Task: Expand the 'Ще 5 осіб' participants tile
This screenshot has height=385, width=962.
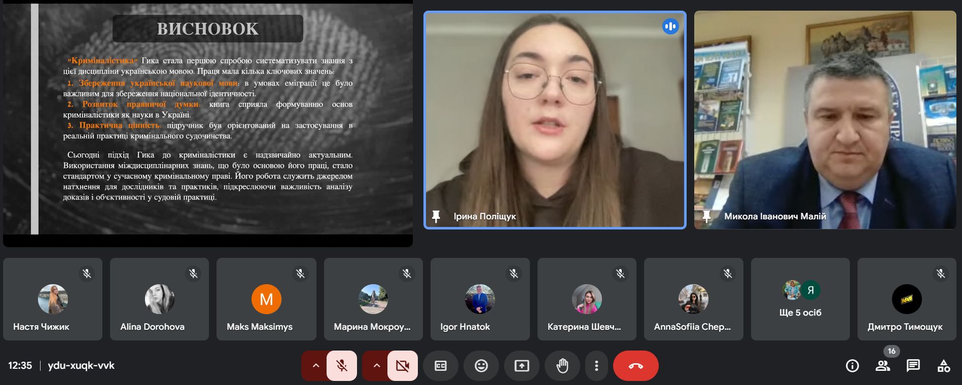Action: point(800,299)
